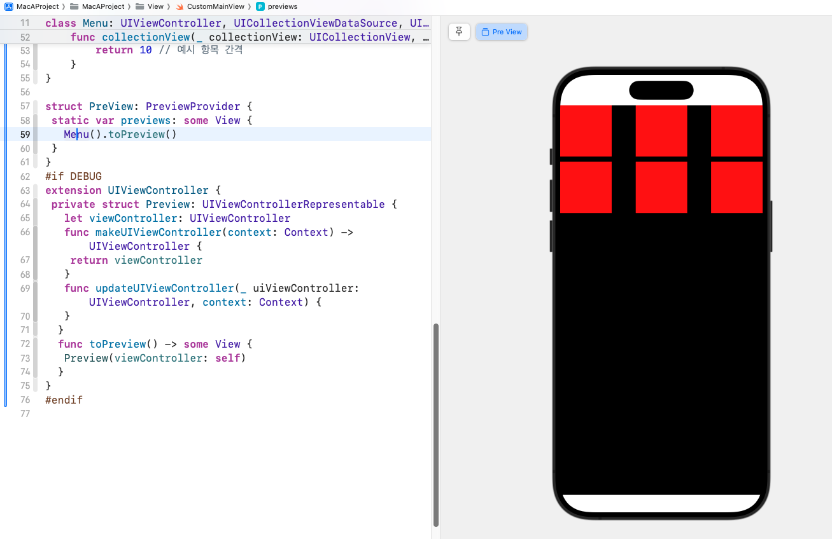Viewport: 832px width, 539px height.
Task: Click 'func updateUIViewController(_ uiViewController:' line
Action: tap(212, 288)
